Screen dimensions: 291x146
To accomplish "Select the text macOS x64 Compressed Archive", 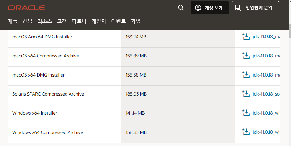I will (x=46, y=56).
